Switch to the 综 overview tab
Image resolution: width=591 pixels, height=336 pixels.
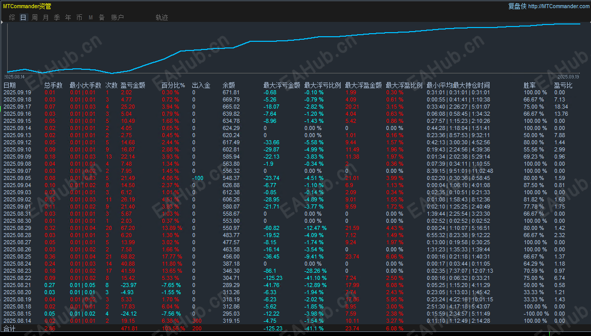click(x=12, y=17)
